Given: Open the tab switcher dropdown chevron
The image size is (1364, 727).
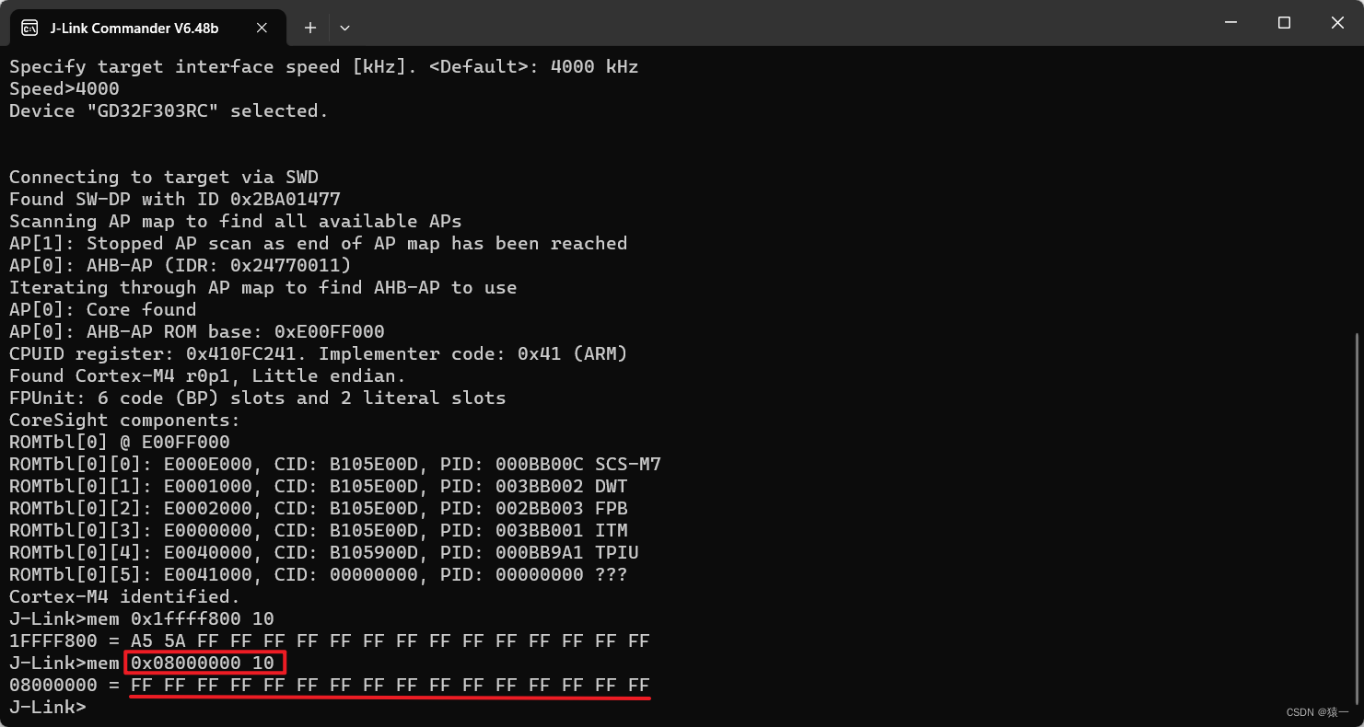Looking at the screenshot, I should [344, 29].
